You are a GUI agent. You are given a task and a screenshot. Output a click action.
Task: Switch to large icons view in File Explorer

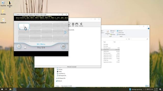point(148,86)
